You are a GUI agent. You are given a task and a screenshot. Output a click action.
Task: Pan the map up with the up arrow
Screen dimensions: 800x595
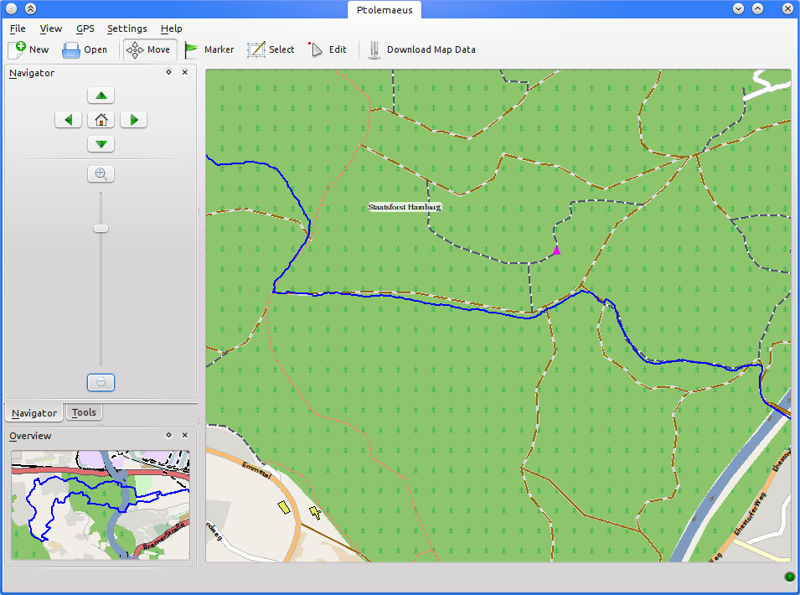click(101, 96)
